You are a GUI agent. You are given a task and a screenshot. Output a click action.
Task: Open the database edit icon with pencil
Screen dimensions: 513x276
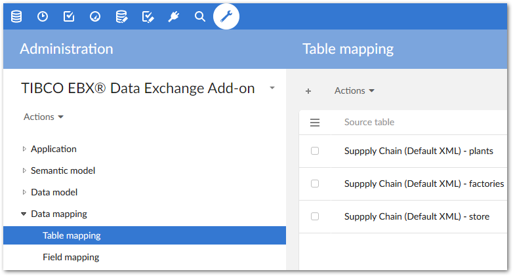[121, 16]
